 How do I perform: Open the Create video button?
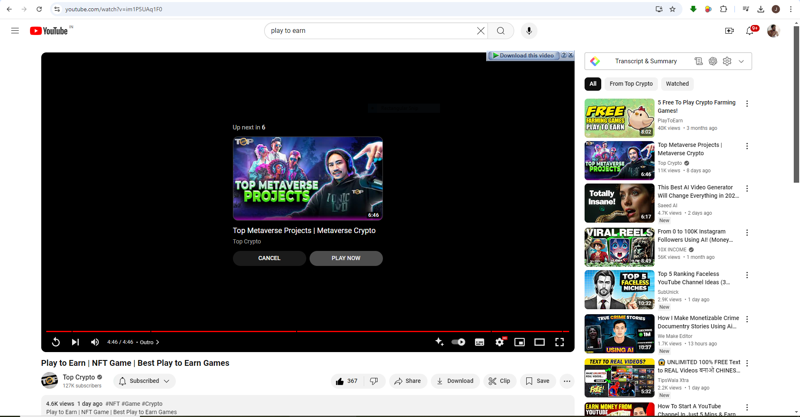point(730,31)
